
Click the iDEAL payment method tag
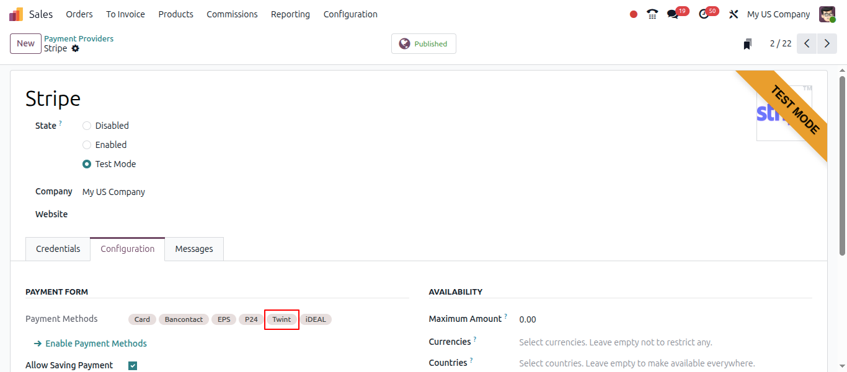316,319
